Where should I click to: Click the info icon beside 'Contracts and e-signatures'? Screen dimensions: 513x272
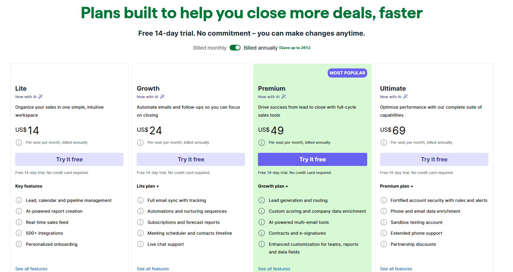(262, 233)
